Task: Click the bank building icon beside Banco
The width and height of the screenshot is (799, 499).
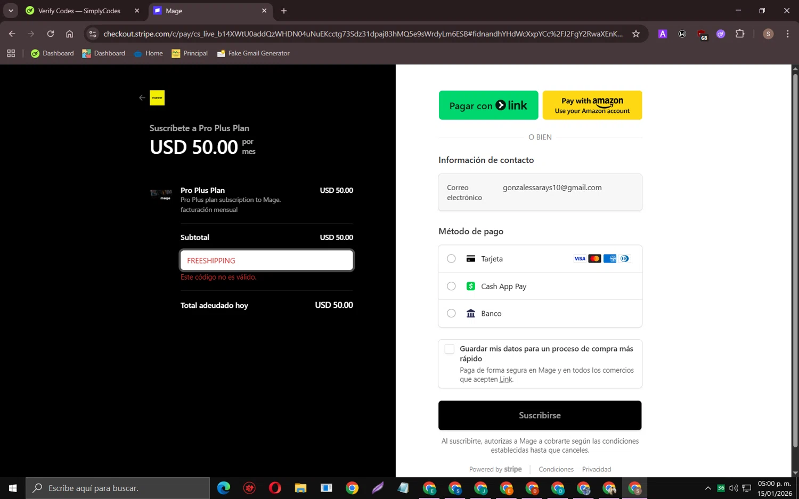Action: click(x=471, y=314)
